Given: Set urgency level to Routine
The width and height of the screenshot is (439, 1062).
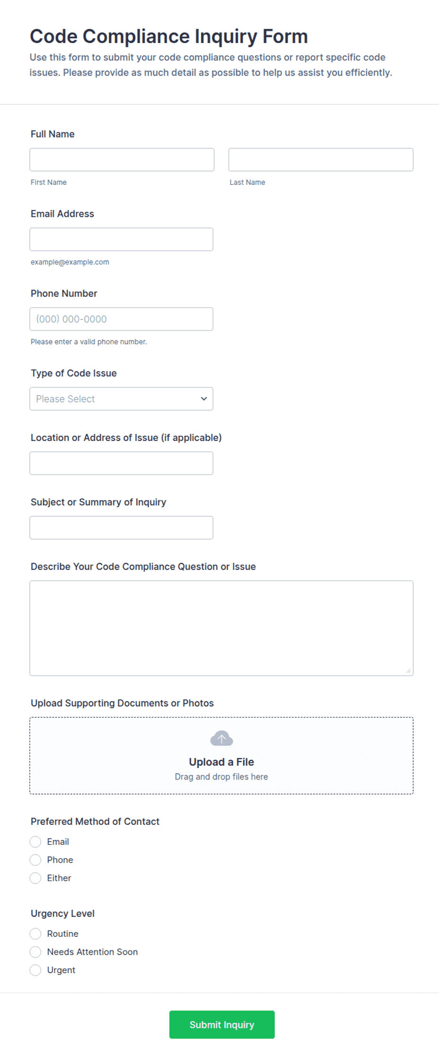Looking at the screenshot, I should point(35,933).
